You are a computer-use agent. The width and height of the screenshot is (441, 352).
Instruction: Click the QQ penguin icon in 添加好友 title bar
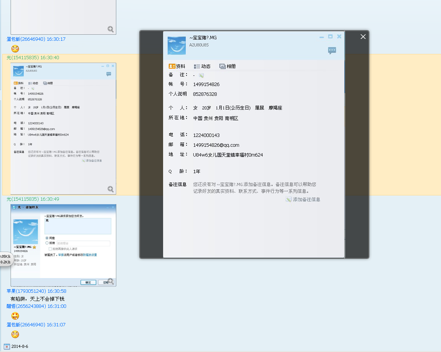14,208
